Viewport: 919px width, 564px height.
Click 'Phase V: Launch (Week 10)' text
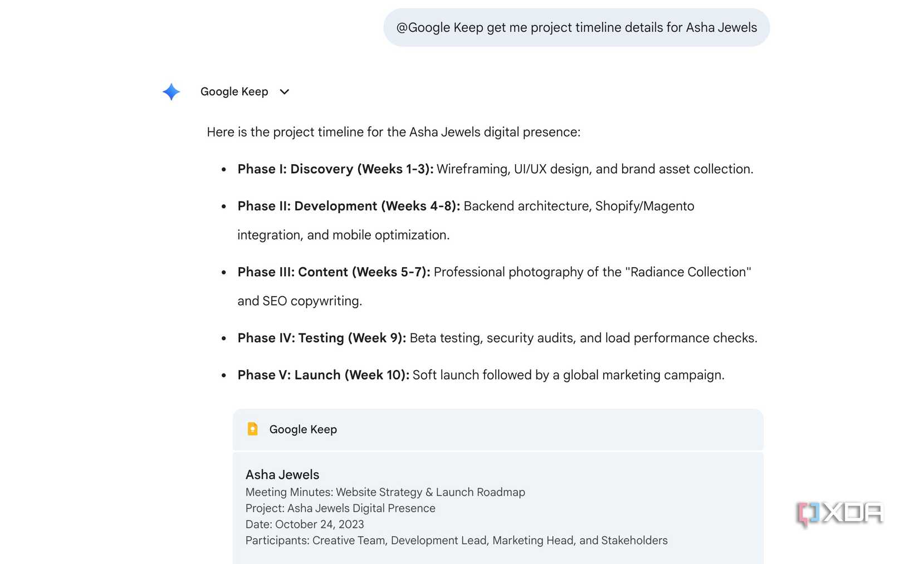[x=323, y=375]
